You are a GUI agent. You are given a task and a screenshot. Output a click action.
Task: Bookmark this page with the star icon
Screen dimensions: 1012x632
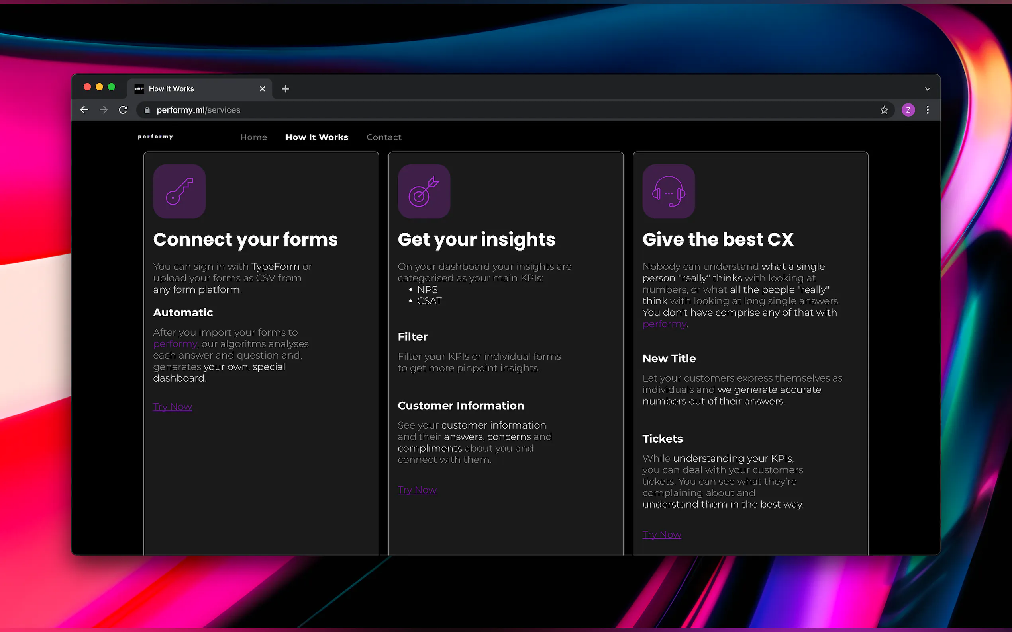tap(884, 110)
